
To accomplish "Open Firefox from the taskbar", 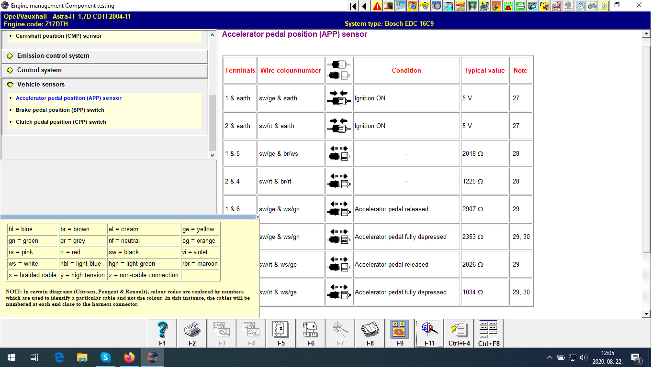I will pos(129,357).
